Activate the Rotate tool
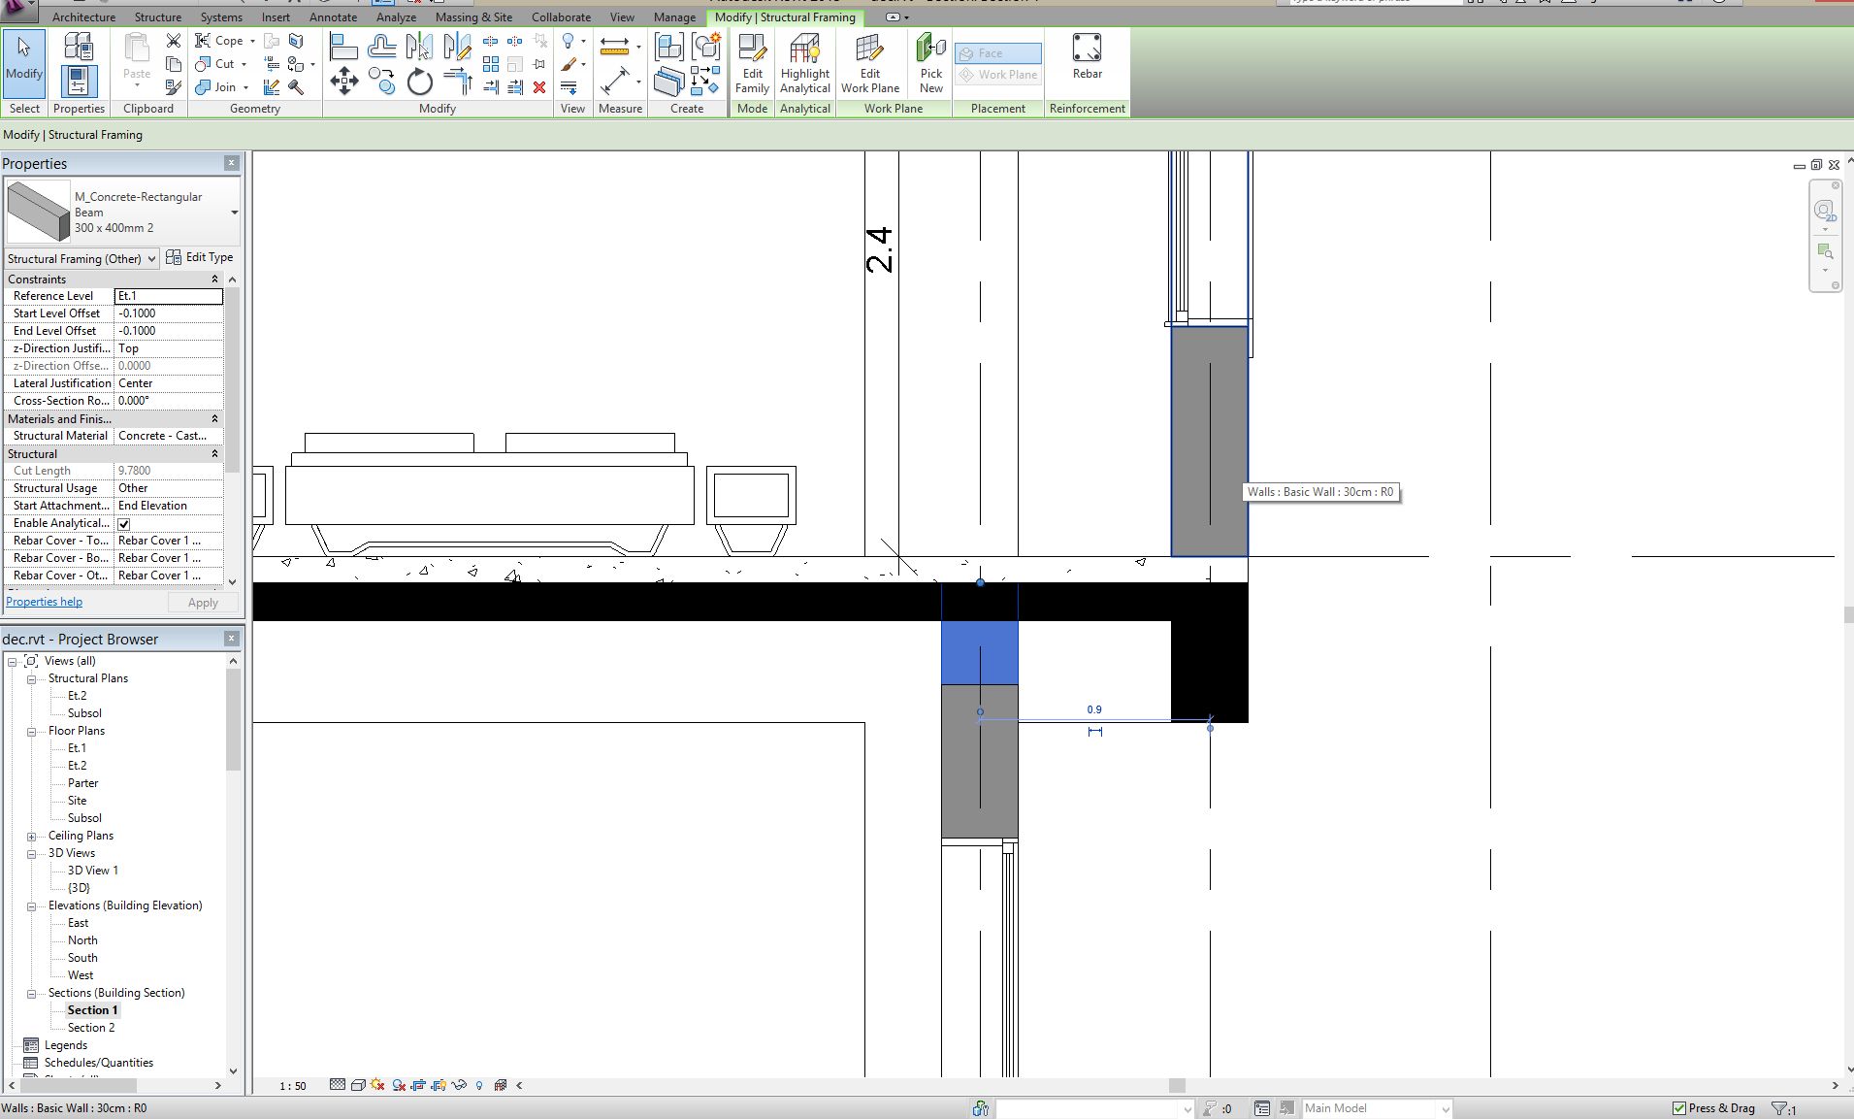This screenshot has height=1119, width=1854. (x=419, y=82)
